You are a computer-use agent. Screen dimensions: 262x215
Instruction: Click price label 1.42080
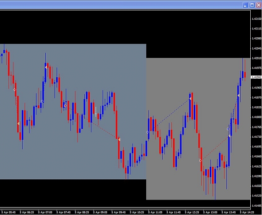point(257,39)
